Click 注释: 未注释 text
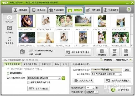The image size is (135, 96). (x=35, y=54)
